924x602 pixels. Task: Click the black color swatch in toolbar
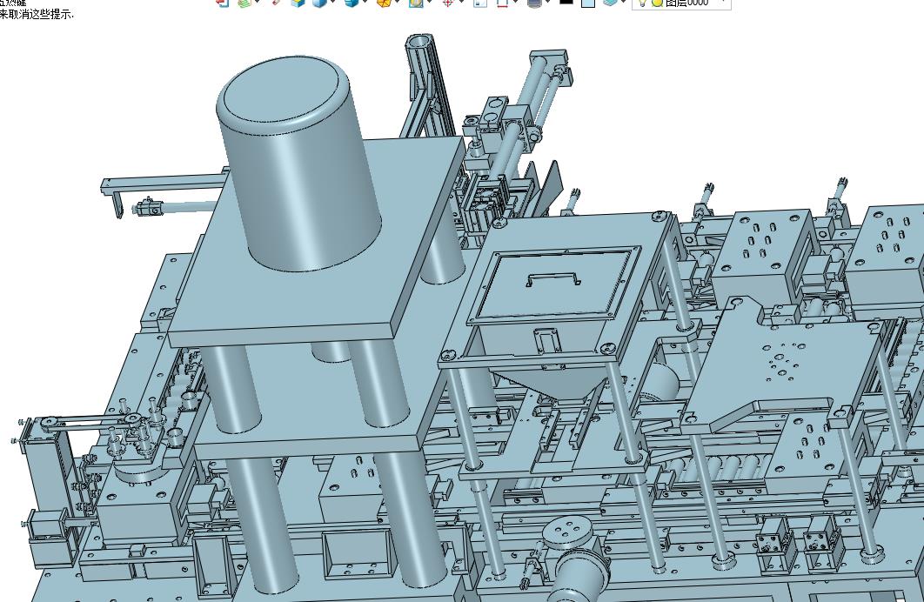click(x=566, y=3)
